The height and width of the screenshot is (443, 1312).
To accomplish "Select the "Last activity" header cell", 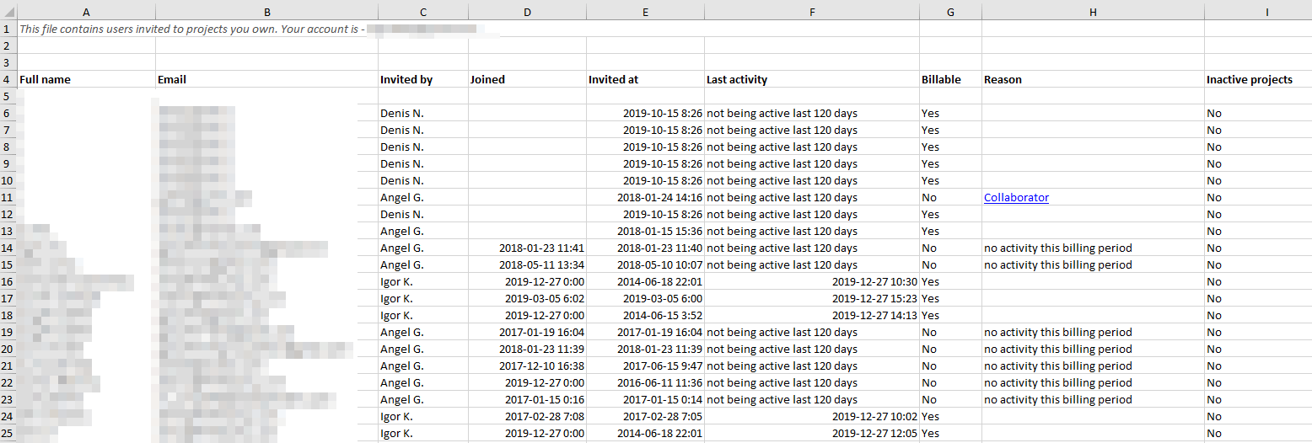I will click(737, 79).
